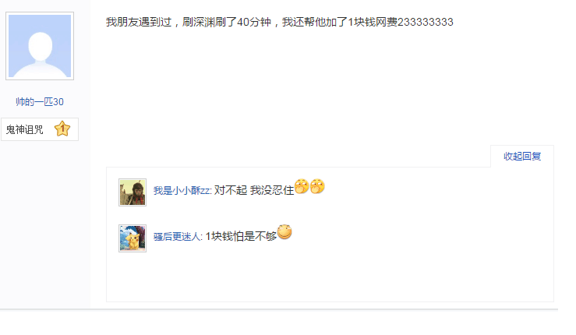The height and width of the screenshot is (335, 576).
Task: Click the smiling emoji after 不够
Action: [284, 232]
